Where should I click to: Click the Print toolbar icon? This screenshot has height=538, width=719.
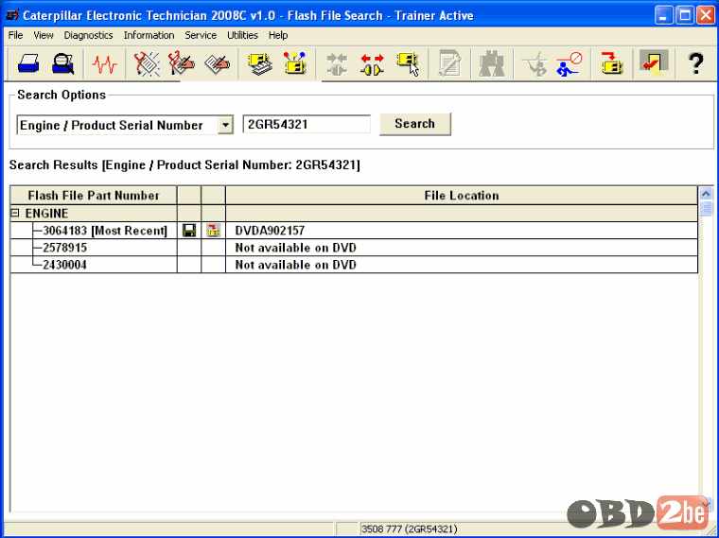pyautogui.click(x=28, y=63)
